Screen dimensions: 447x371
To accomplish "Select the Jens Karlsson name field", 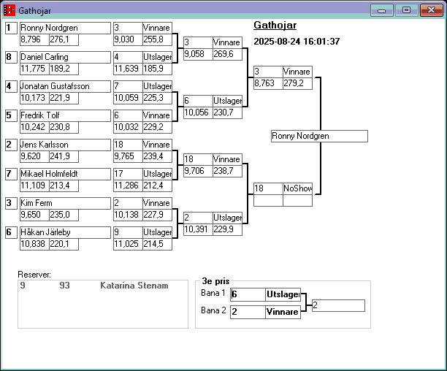I will click(65, 145).
